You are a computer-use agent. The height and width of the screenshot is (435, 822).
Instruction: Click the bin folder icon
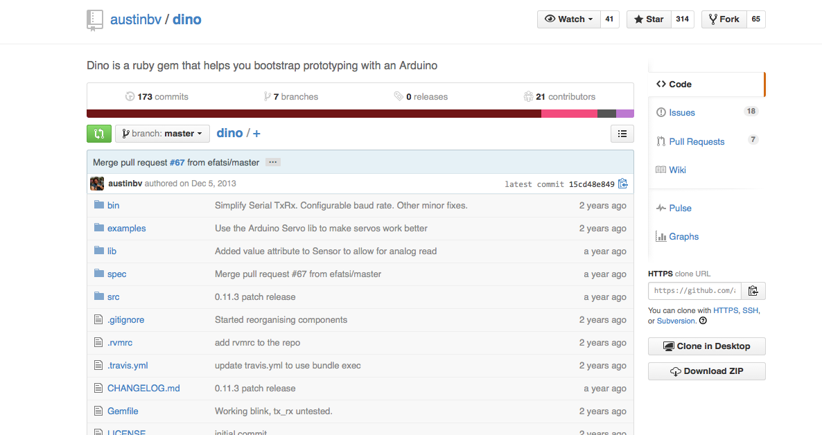tap(99, 205)
